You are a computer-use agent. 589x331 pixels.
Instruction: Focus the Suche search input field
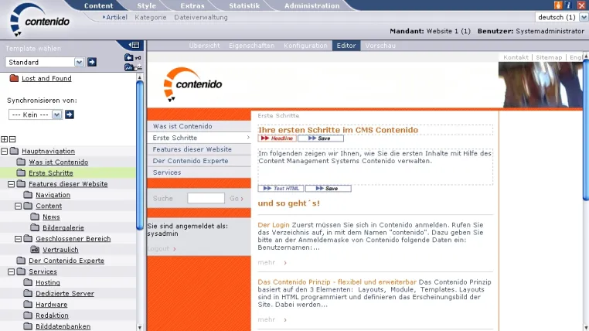click(x=206, y=198)
